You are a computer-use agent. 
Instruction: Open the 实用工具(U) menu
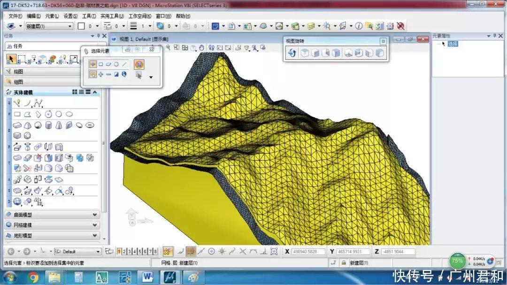click(x=112, y=16)
